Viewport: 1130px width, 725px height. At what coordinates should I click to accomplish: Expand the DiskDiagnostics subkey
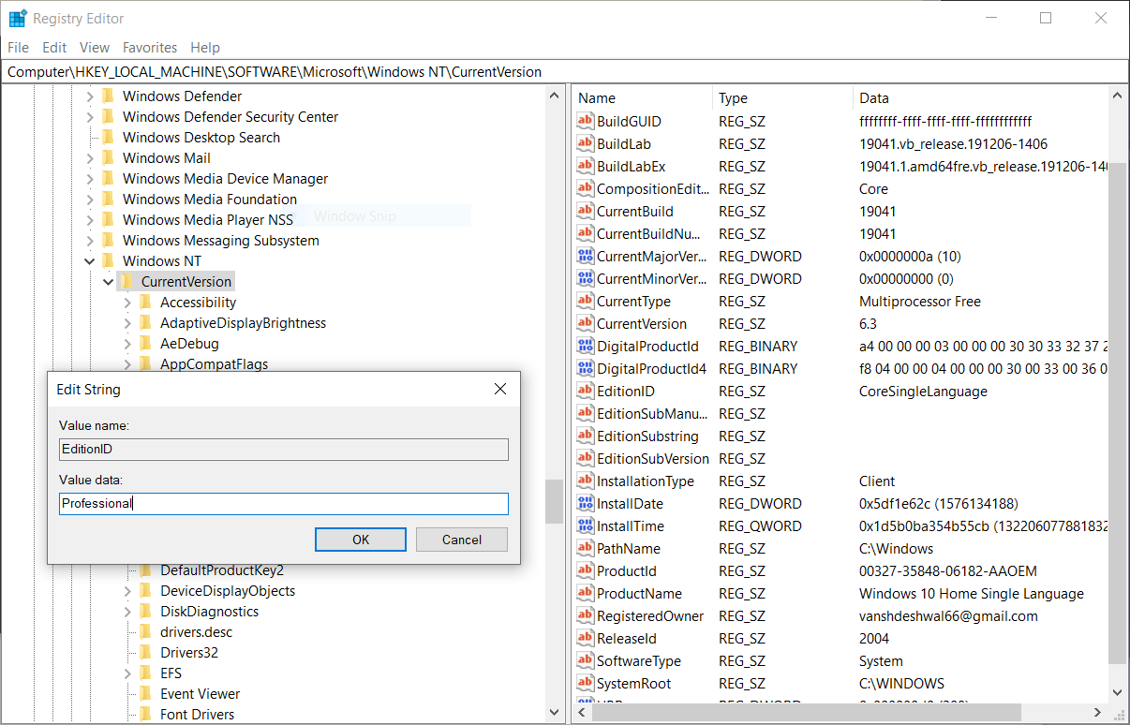point(127,612)
